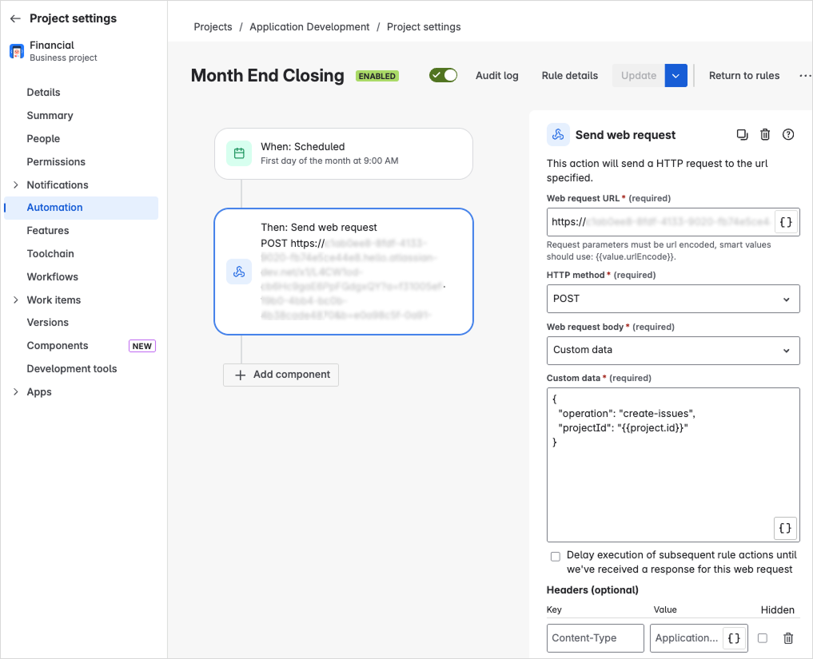Click inside the Content-Type key field
Viewport: 813px width, 659px height.
tap(595, 638)
